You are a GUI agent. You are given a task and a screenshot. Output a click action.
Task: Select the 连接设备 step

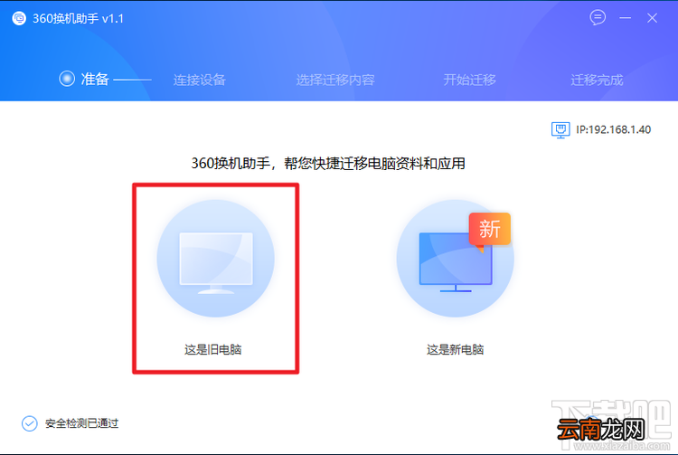[200, 80]
